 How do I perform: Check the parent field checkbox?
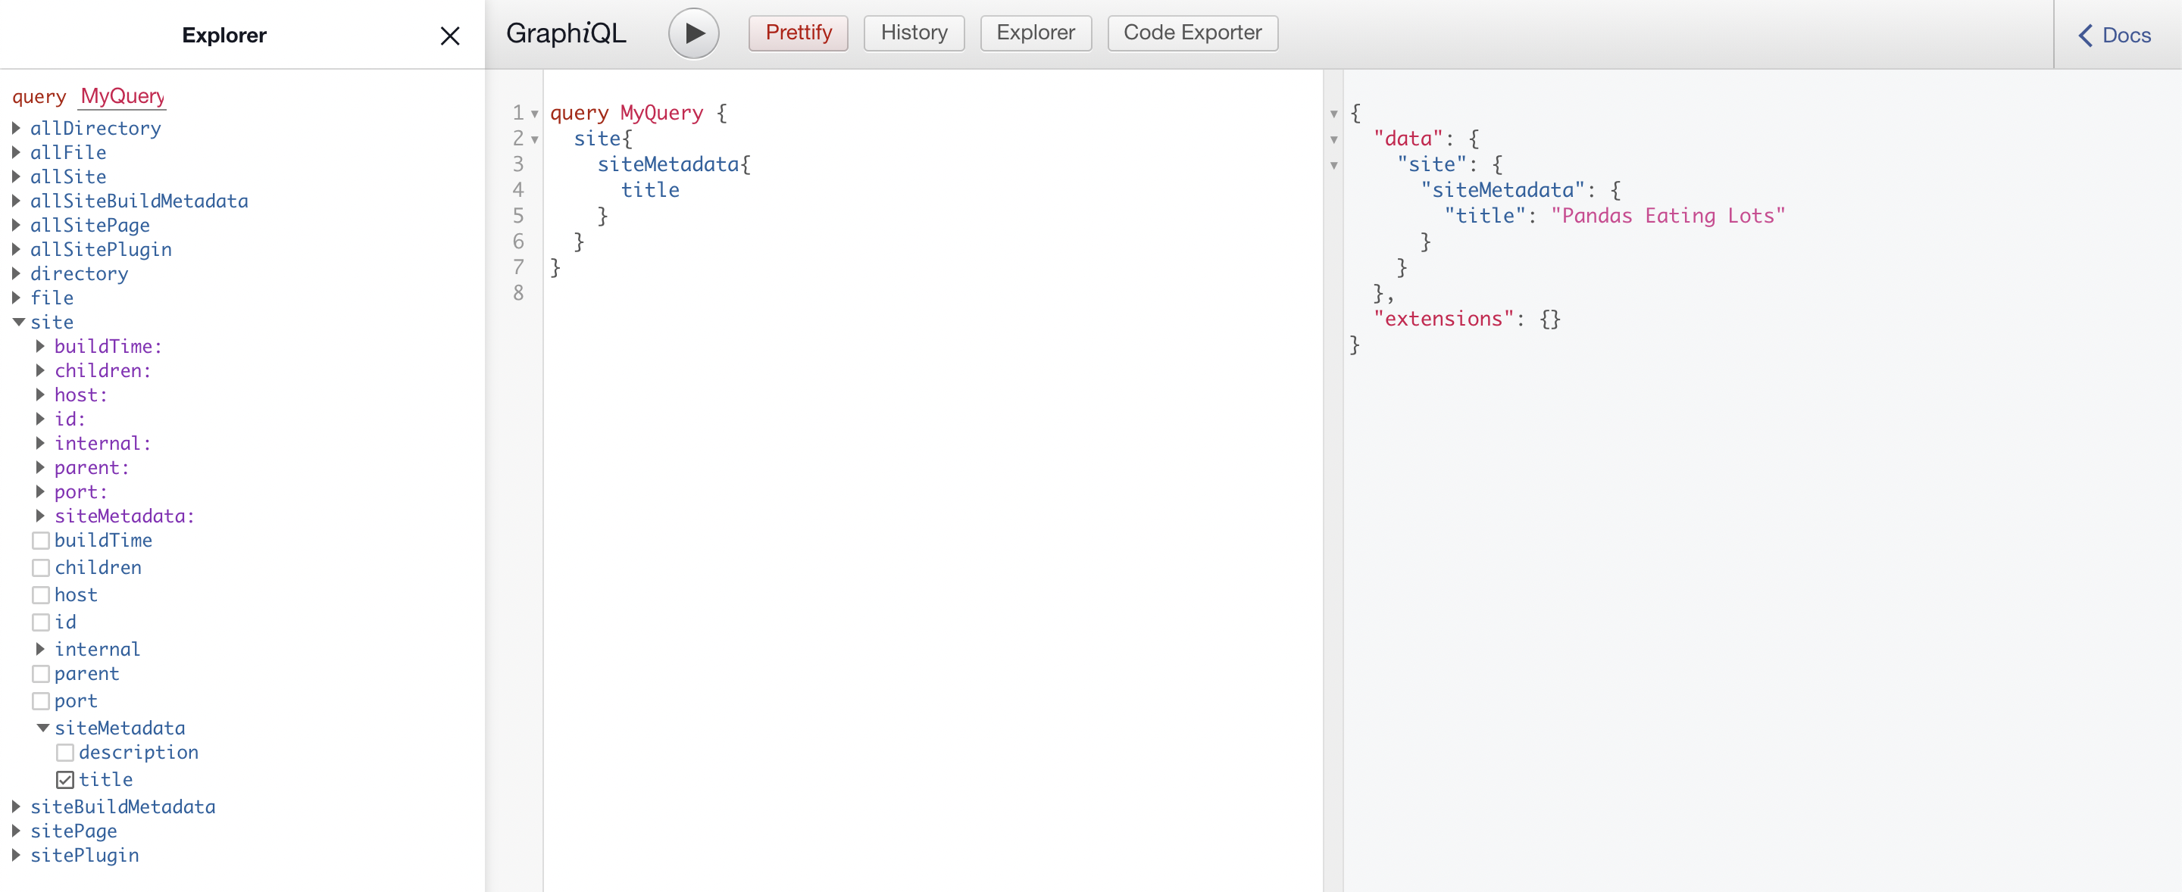[40, 673]
